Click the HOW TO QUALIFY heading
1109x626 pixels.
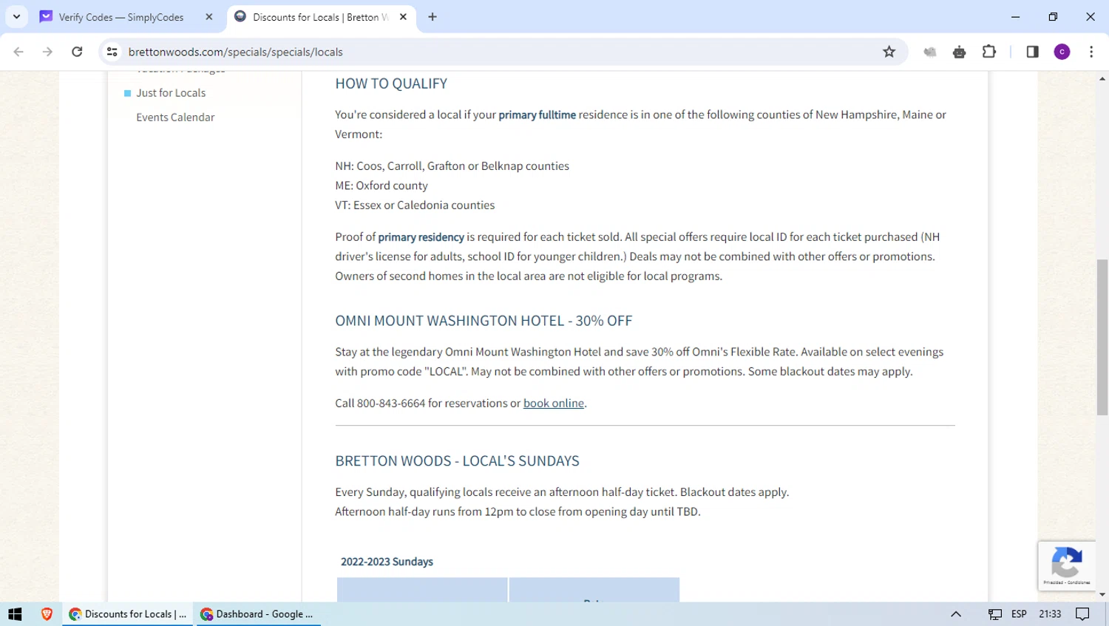tap(391, 84)
